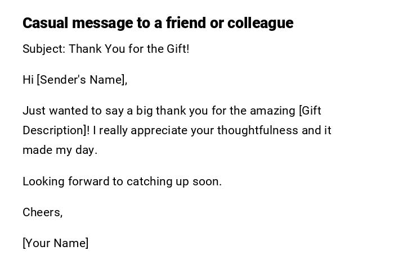Click the "Subject:" label
The height and width of the screenshot is (278, 394).
tap(44, 49)
